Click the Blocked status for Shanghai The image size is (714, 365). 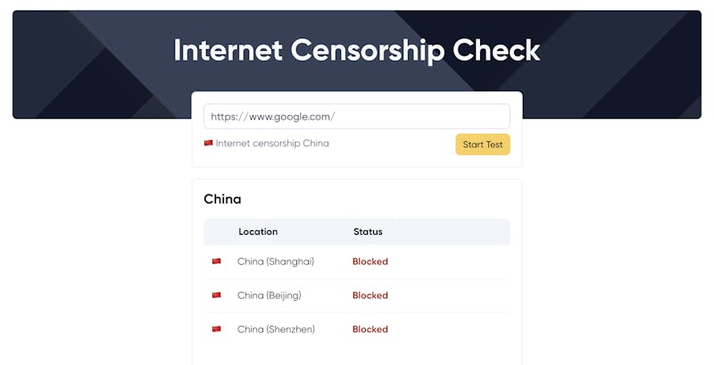coord(370,261)
